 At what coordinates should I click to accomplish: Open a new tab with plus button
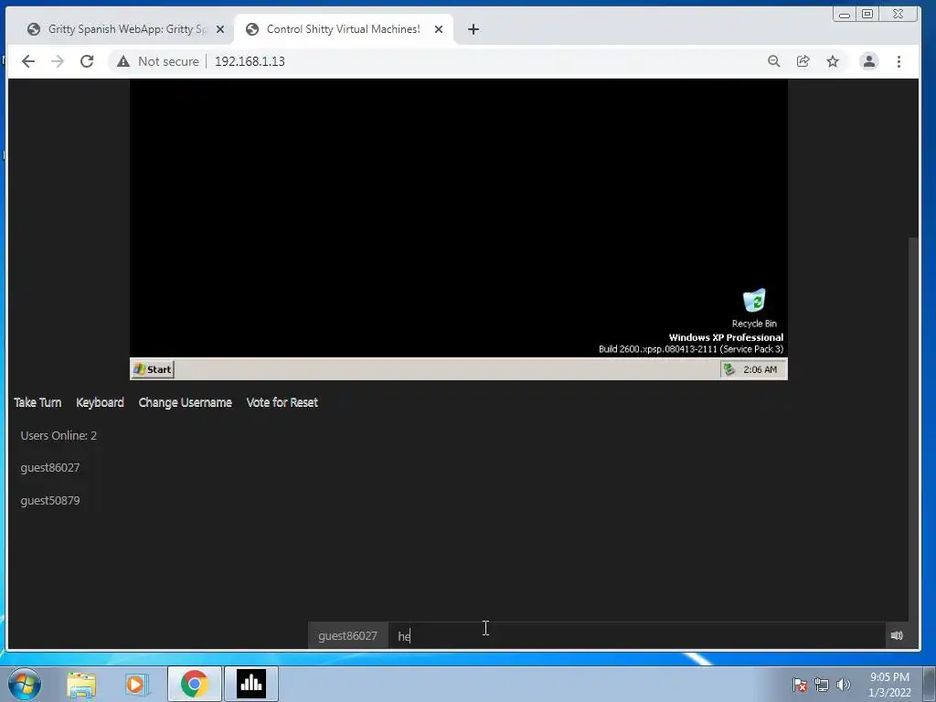click(473, 29)
